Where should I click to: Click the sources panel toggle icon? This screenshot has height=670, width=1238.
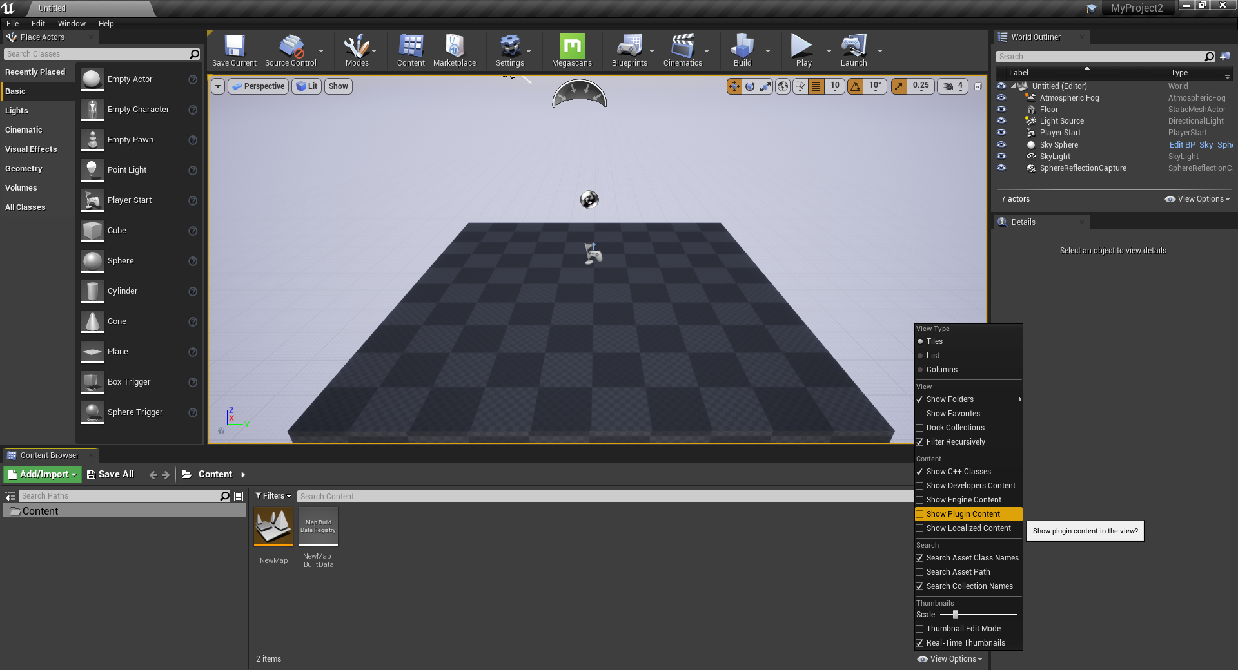[10, 496]
